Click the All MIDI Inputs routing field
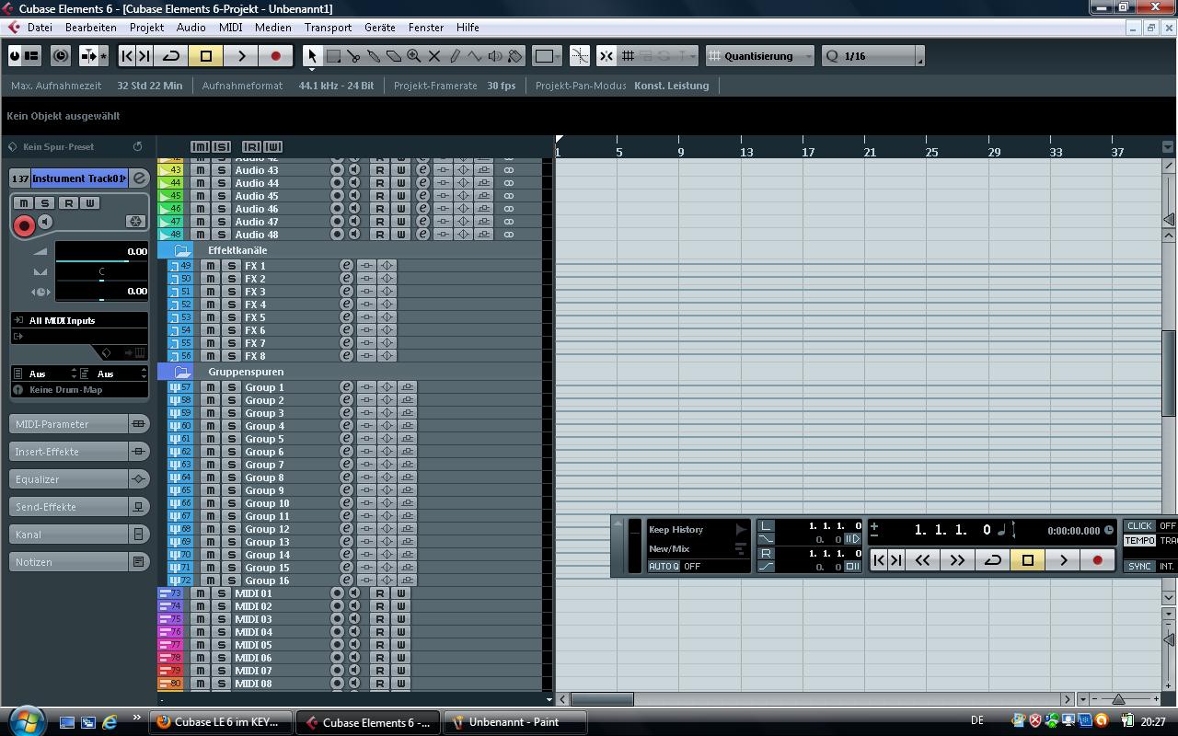The width and height of the screenshot is (1178, 736). click(x=79, y=320)
